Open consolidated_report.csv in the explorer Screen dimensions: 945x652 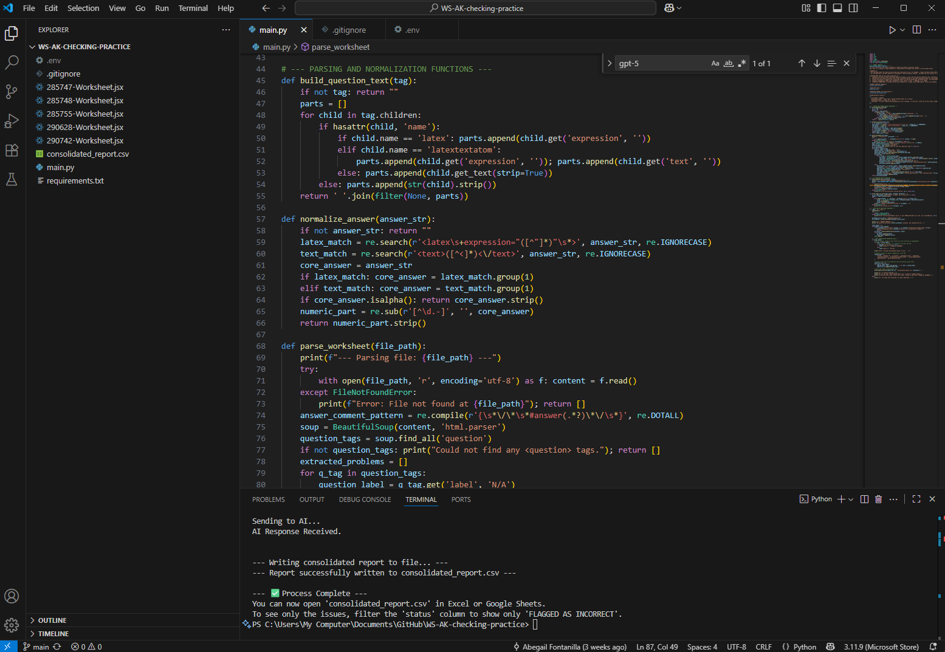(x=88, y=154)
